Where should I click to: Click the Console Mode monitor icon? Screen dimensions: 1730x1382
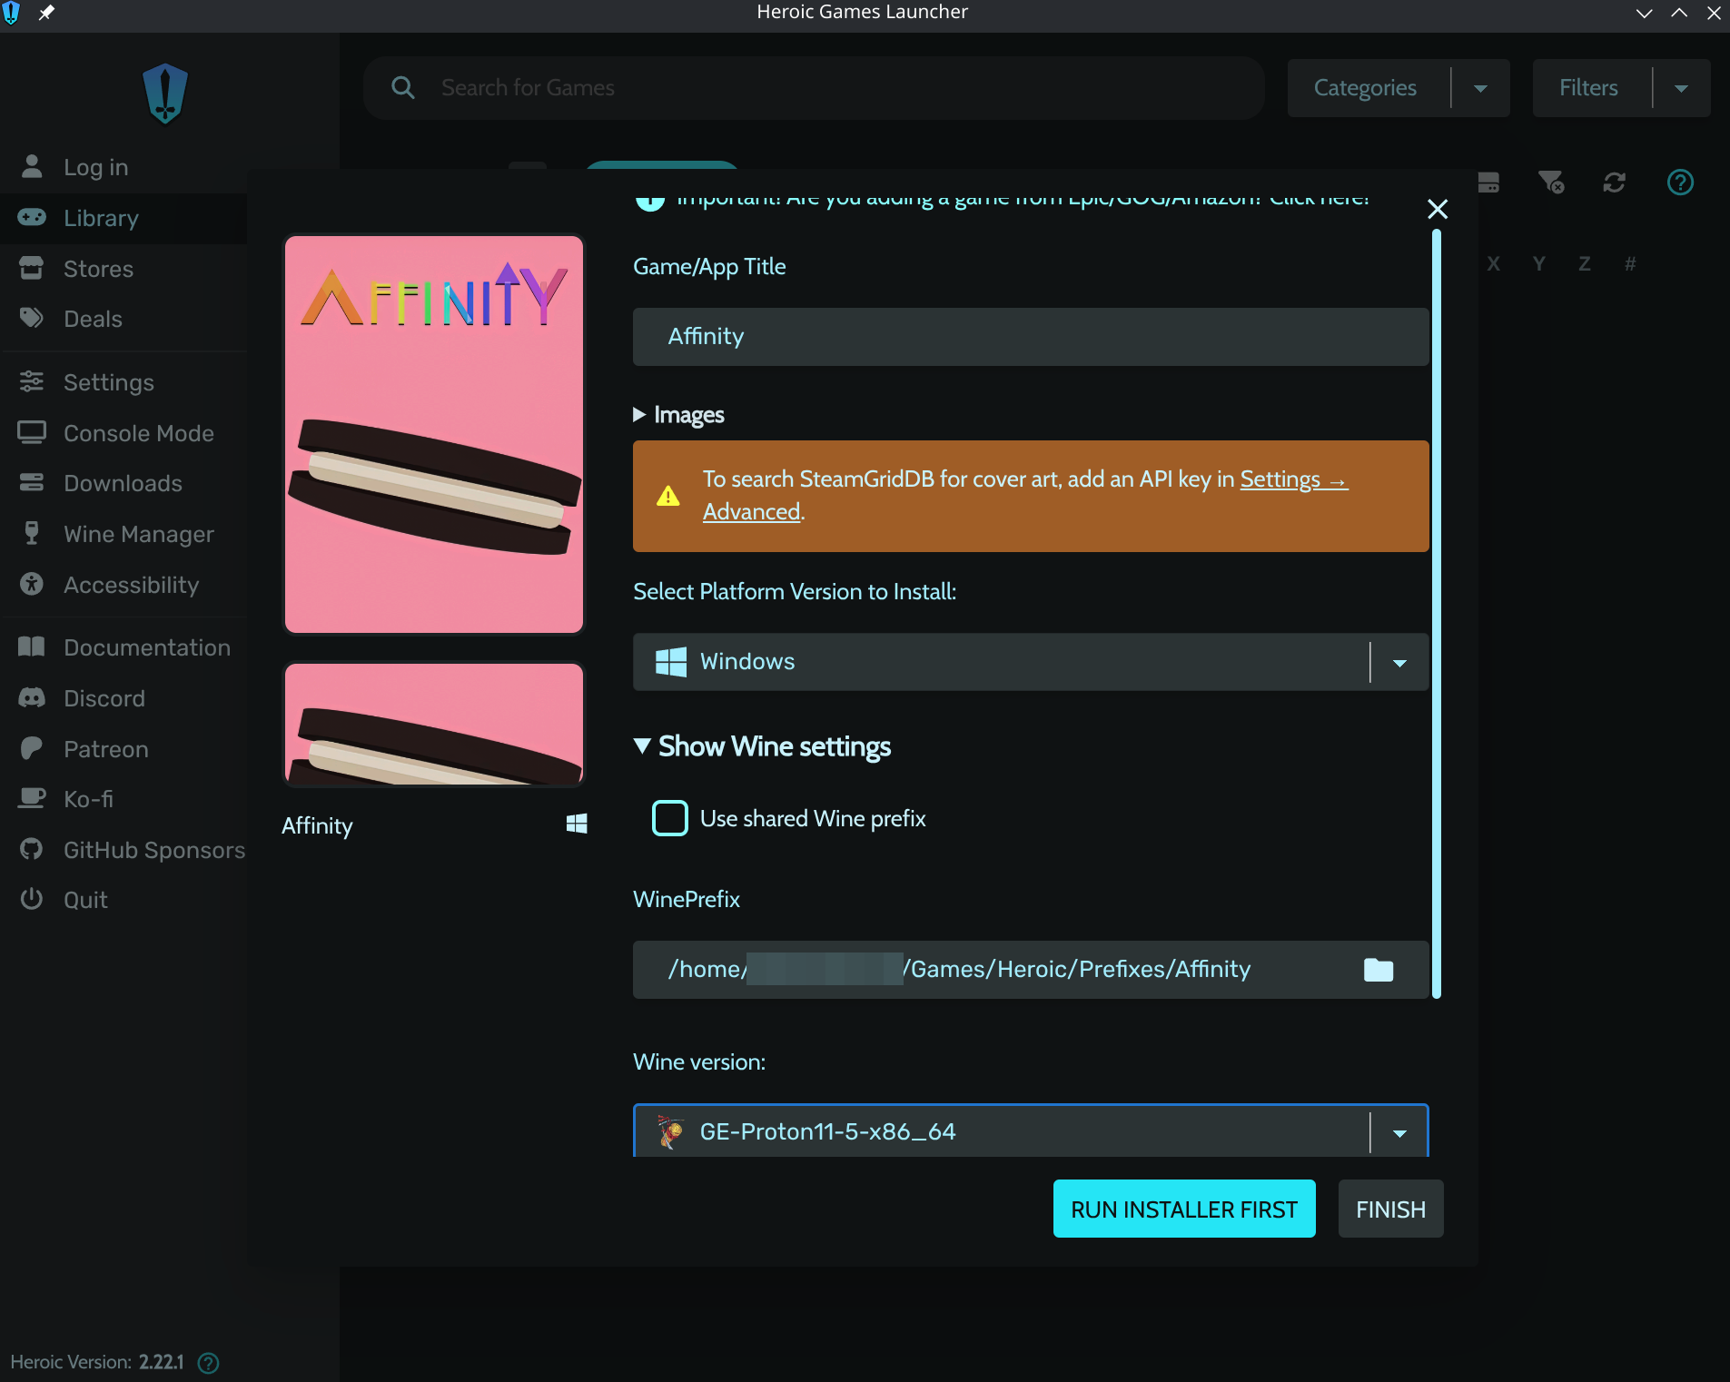point(32,432)
